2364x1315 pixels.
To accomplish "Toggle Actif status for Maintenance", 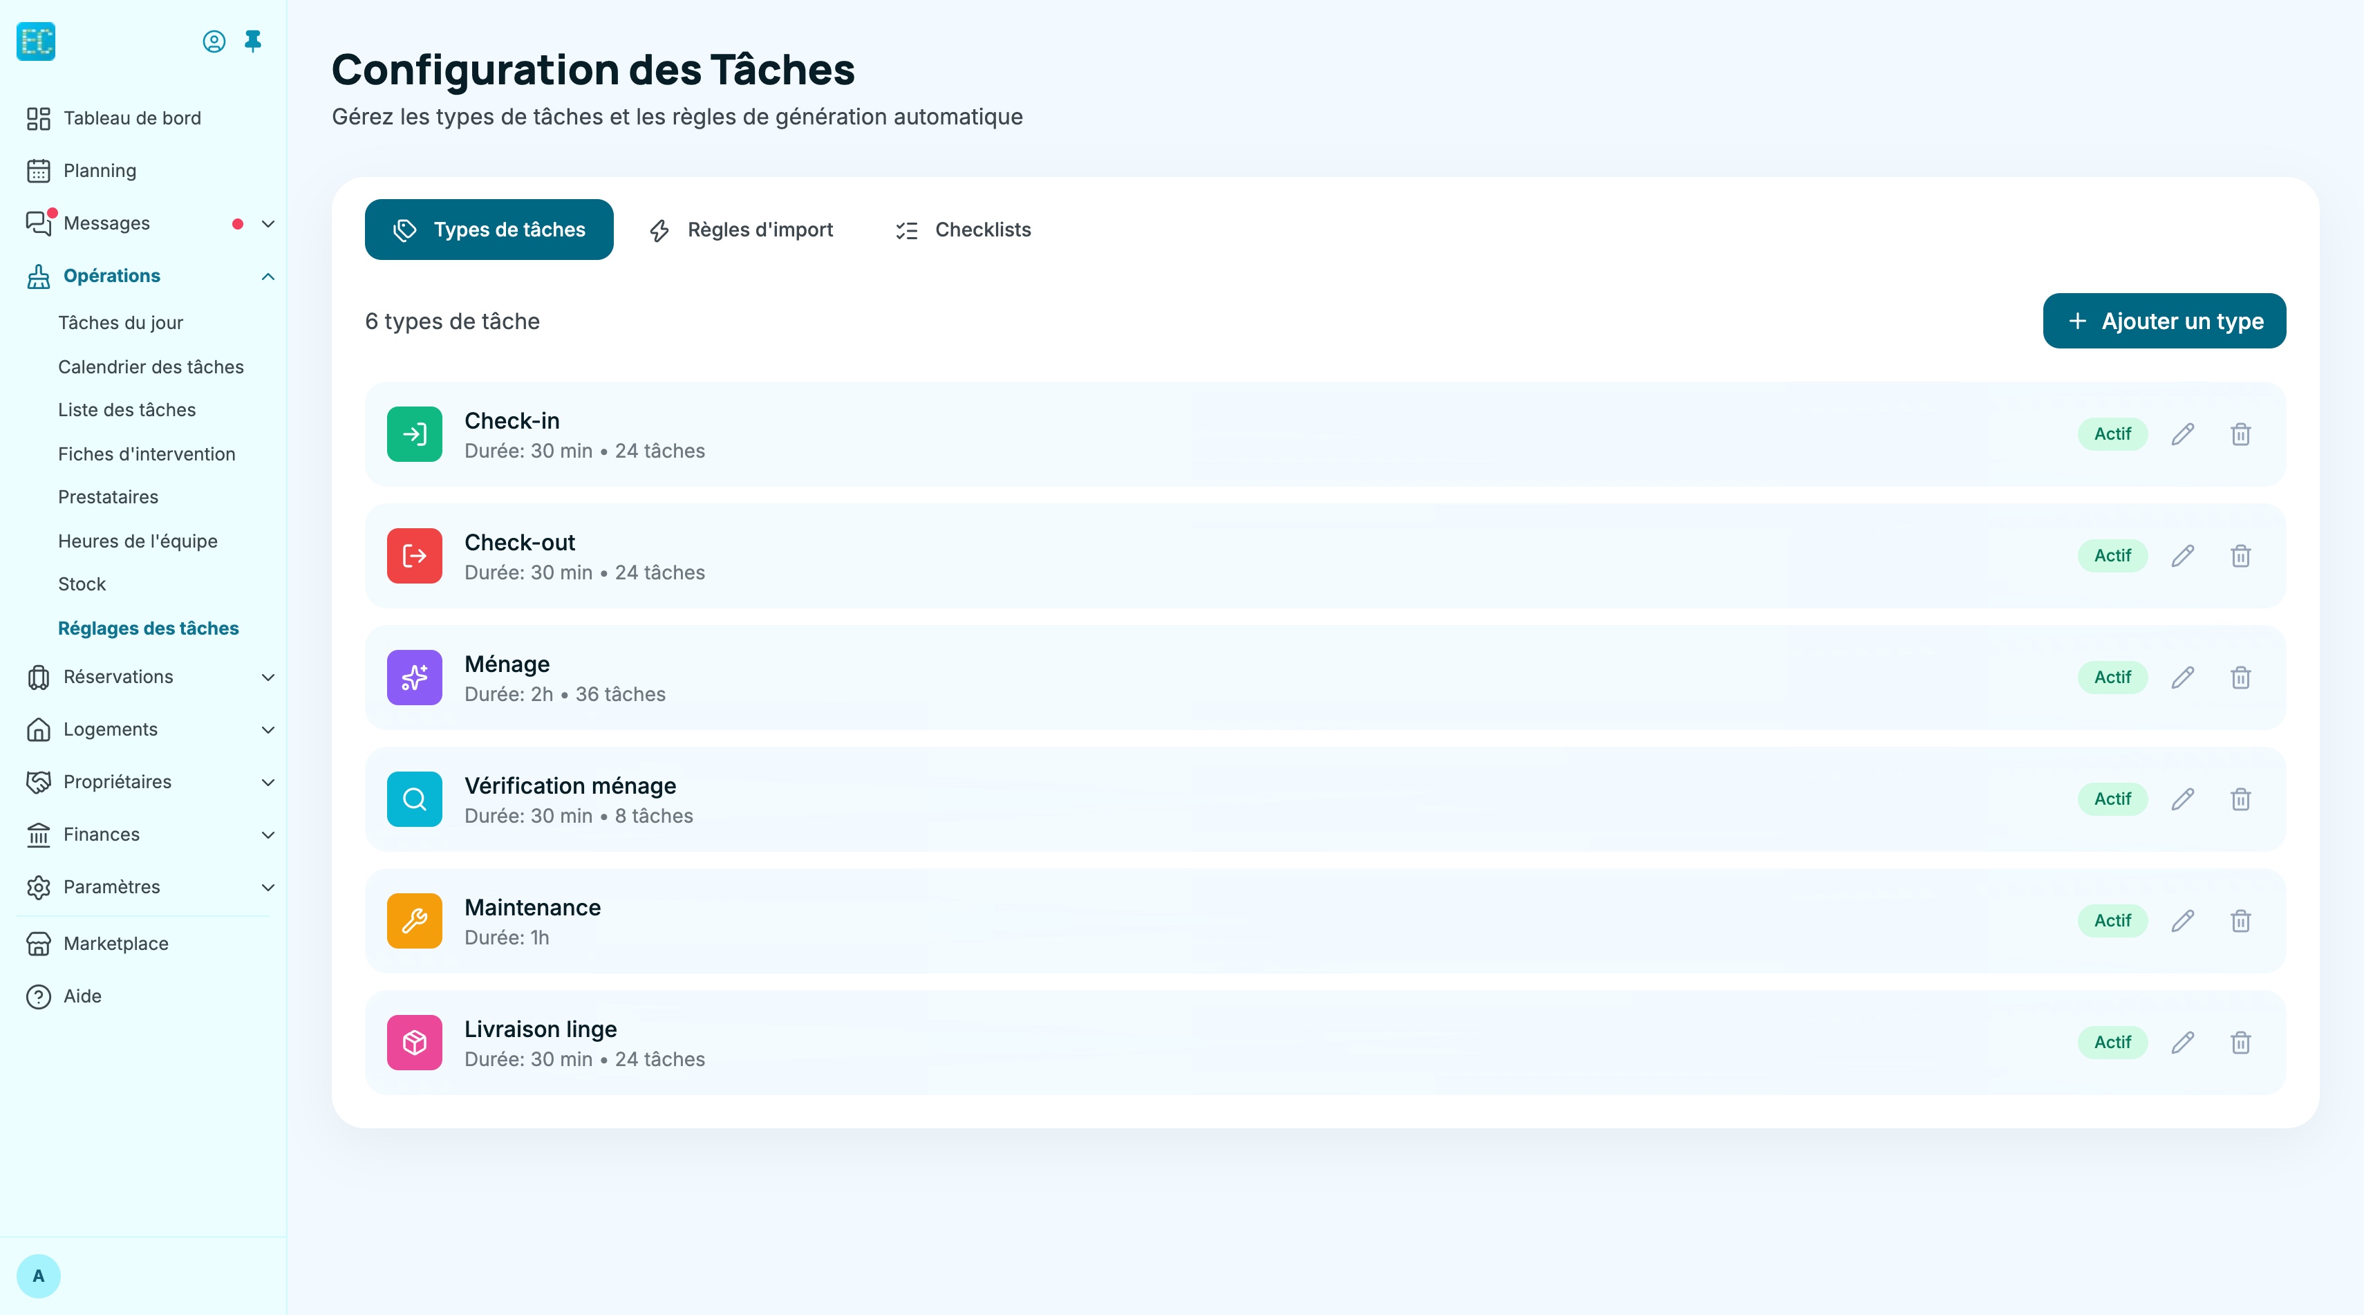I will pyautogui.click(x=2112, y=920).
